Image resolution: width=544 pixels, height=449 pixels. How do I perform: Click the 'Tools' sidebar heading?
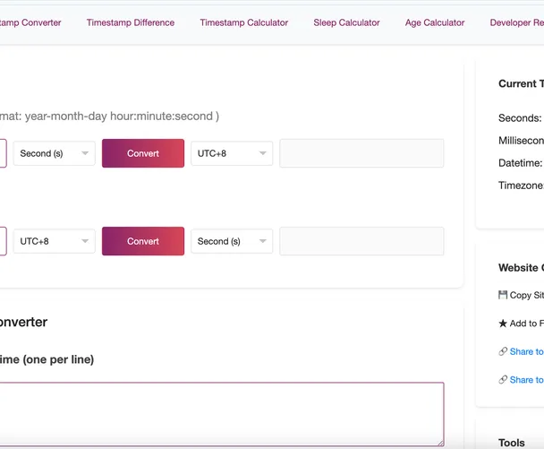pos(512,443)
